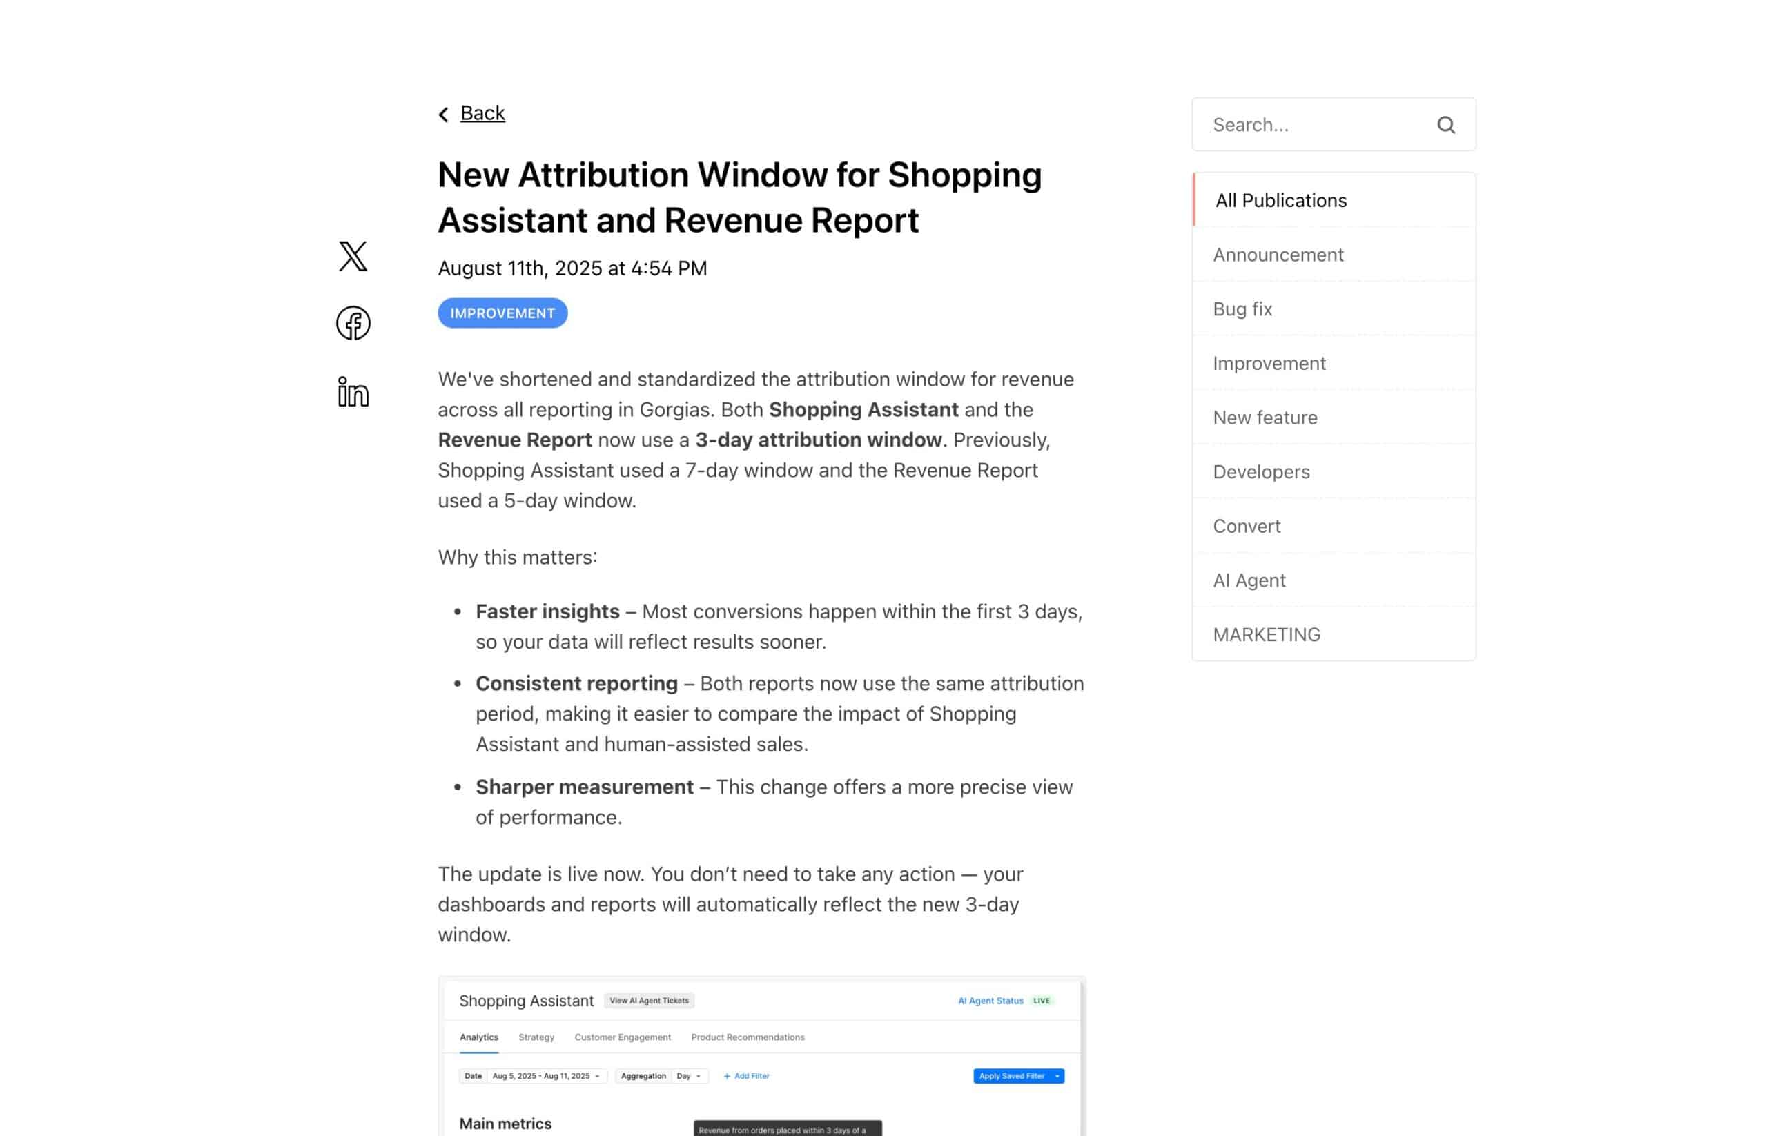Go back via the Back link
The height and width of the screenshot is (1136, 1767).
482,113
